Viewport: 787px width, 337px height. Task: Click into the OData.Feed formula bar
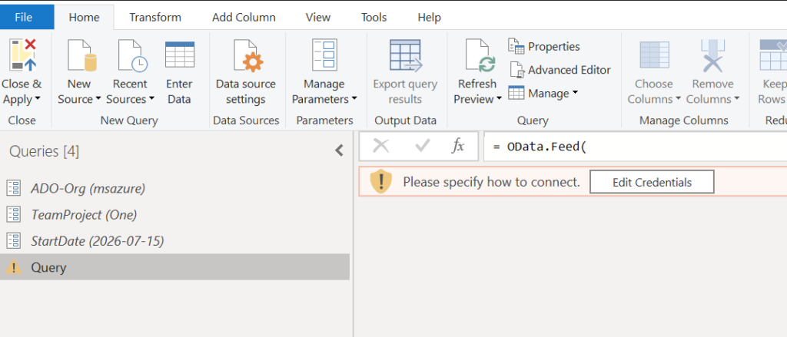tap(635, 147)
